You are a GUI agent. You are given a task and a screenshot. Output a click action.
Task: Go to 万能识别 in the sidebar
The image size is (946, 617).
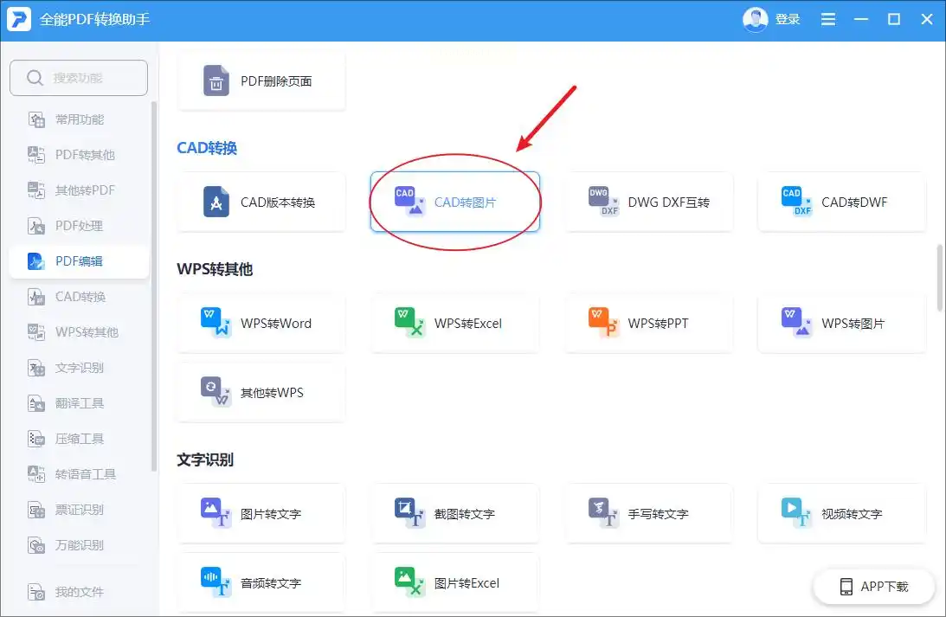pos(79,545)
